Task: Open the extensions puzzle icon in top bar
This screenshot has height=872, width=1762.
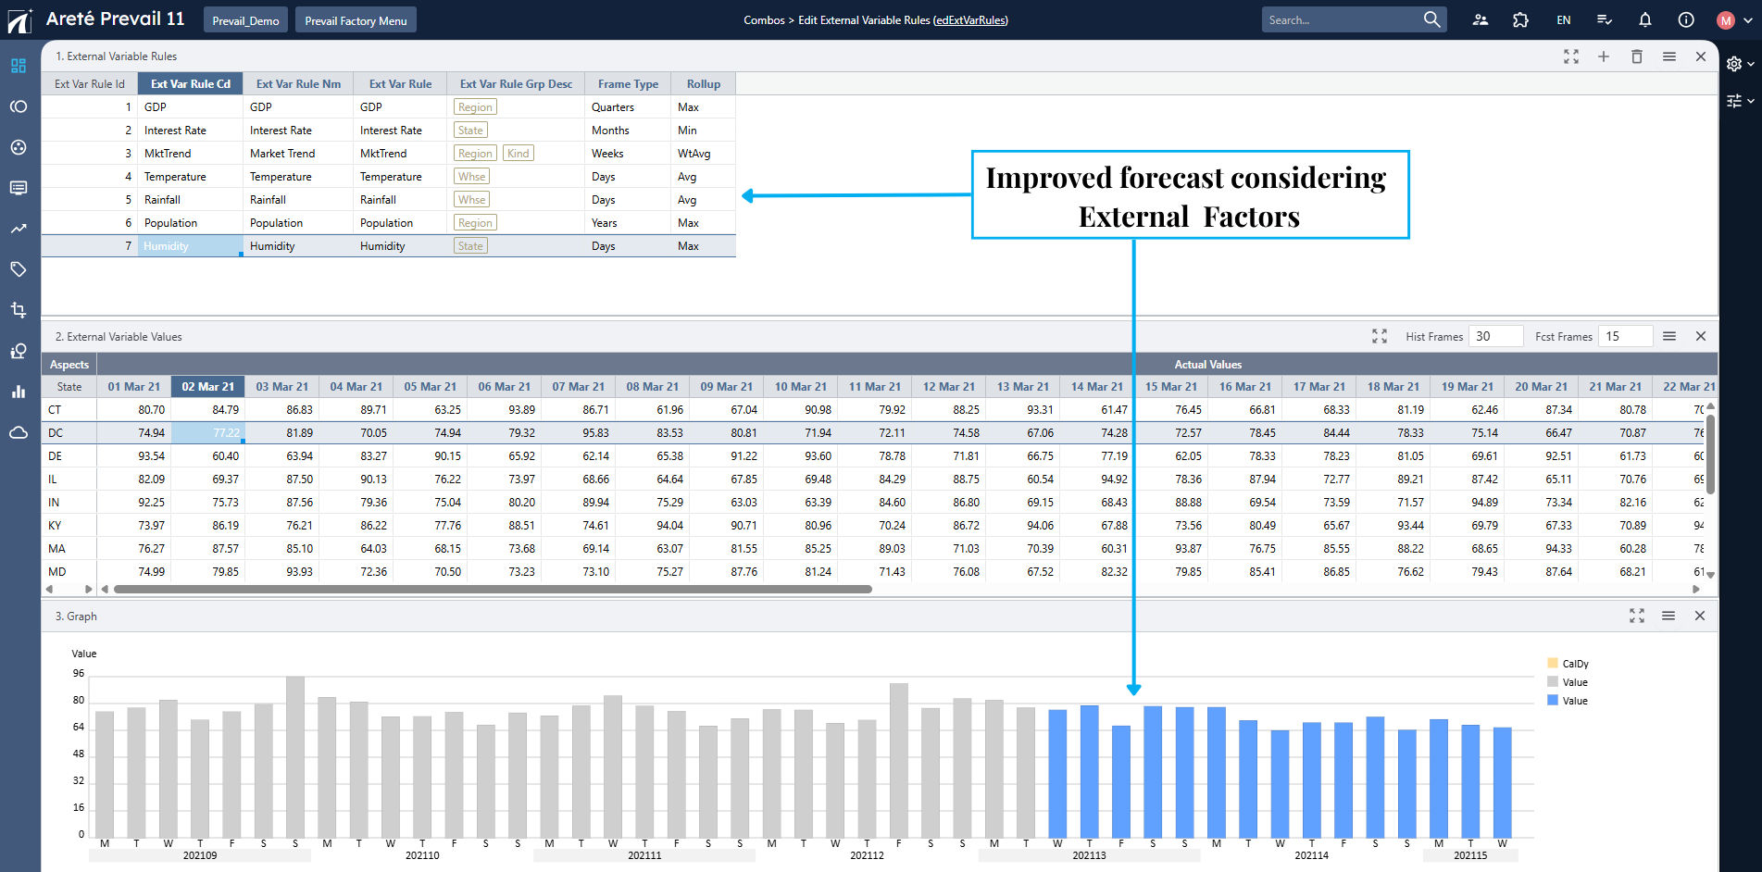Action: click(x=1520, y=19)
